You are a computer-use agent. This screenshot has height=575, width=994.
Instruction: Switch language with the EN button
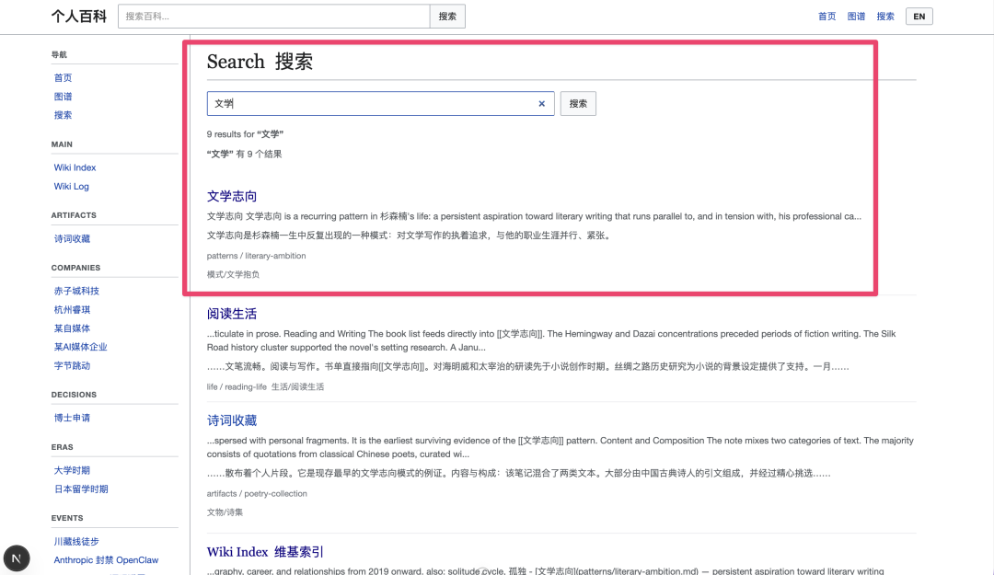[x=919, y=17]
